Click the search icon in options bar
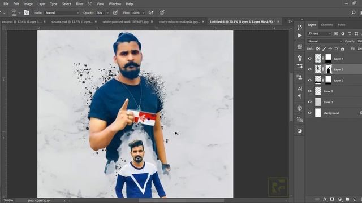362x203 pixels. pyautogui.click(x=353, y=12)
